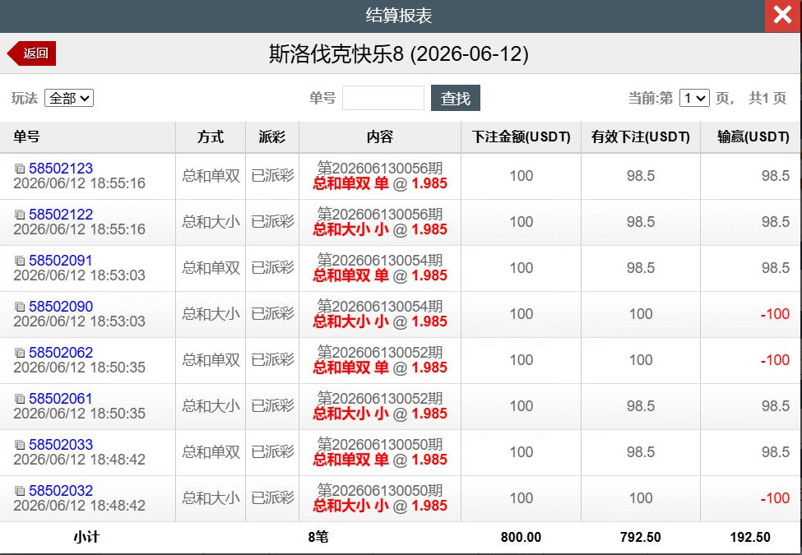This screenshot has width=802, height=555.
Task: Open order link 58502091
Action: coord(61,260)
